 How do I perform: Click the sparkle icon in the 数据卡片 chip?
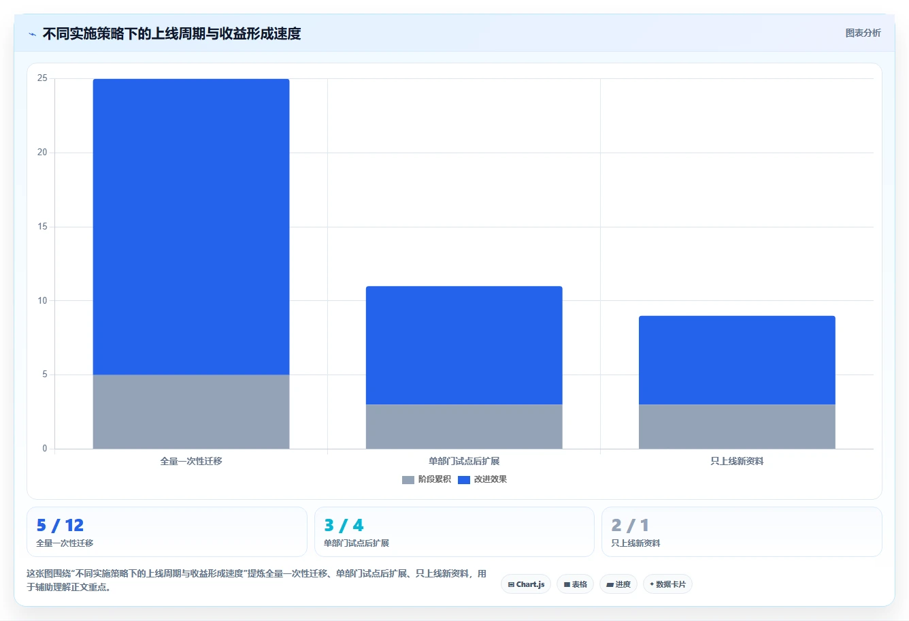click(652, 584)
